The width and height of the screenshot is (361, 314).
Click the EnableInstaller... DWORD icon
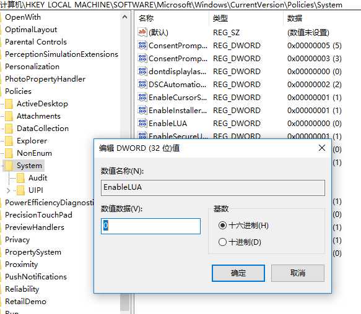pyautogui.click(x=142, y=111)
